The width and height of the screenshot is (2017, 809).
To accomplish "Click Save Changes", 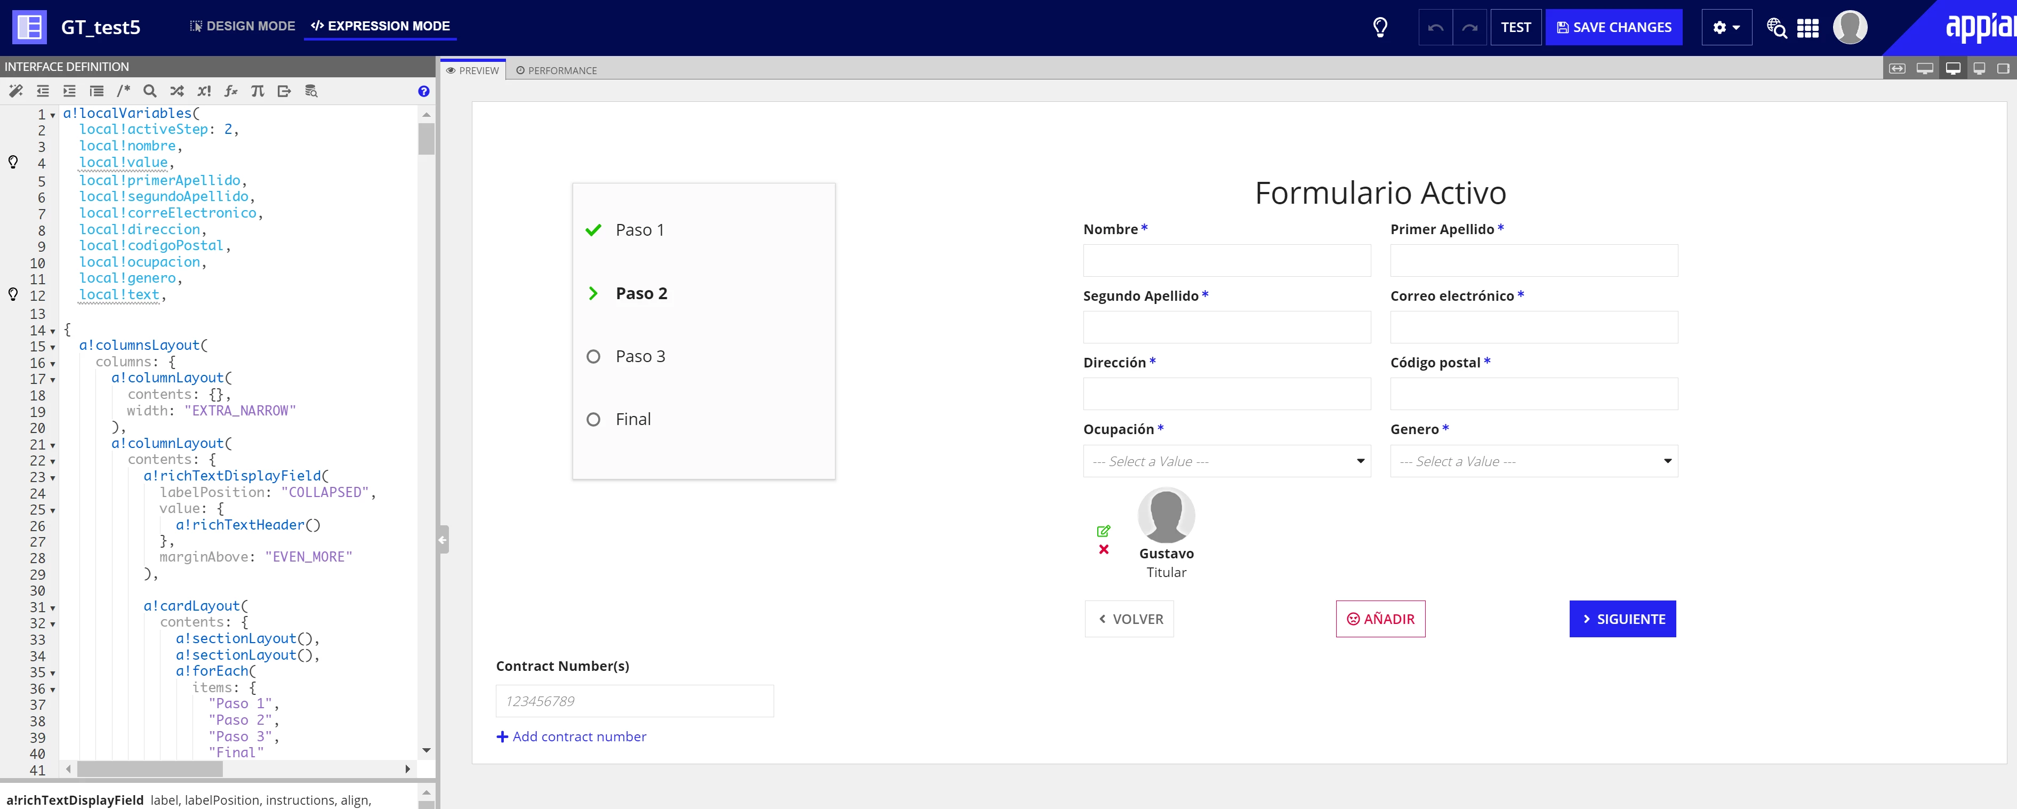I will click(x=1614, y=27).
